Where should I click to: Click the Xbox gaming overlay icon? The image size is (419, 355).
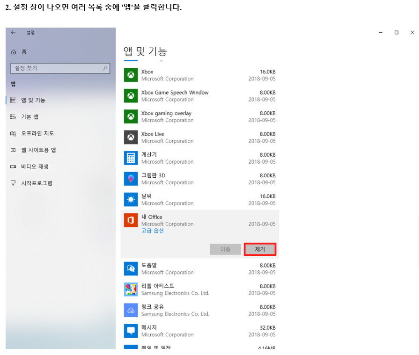coord(131,116)
